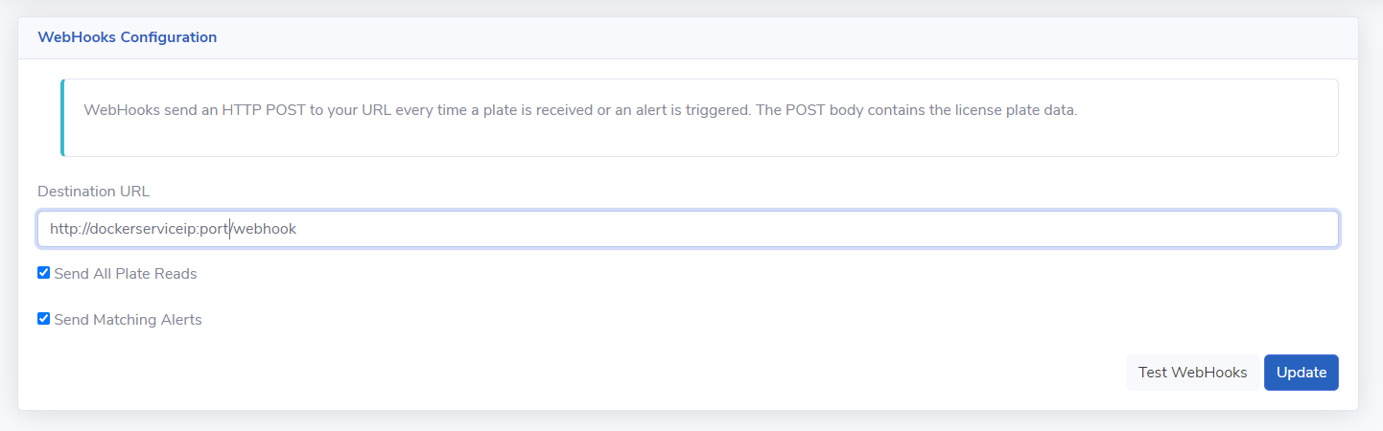Click the WebHooks Configuration header title
Viewport: 1383px width, 431px height.
127,37
